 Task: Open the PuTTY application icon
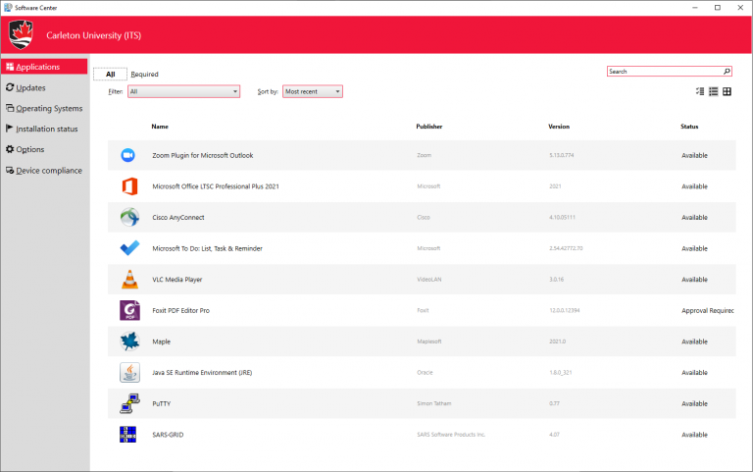129,403
